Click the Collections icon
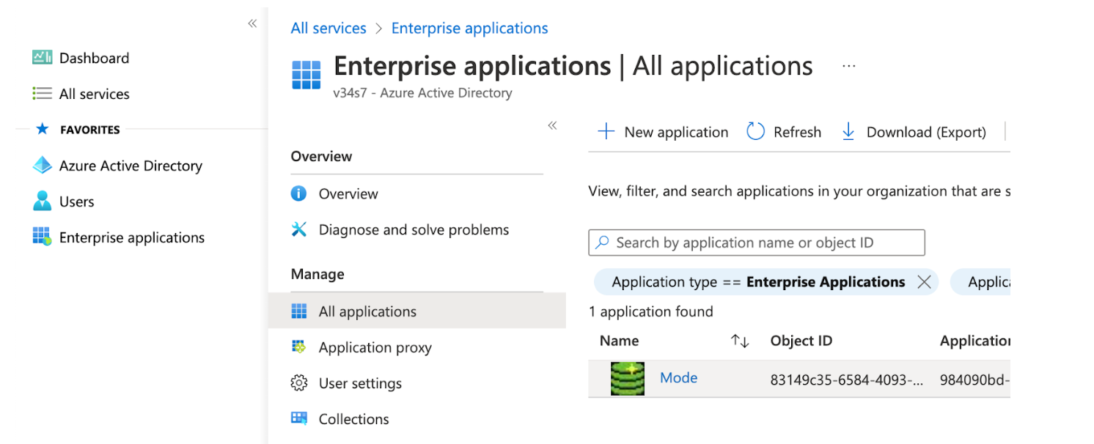Viewport: 1094px width, 444px height. click(298, 418)
